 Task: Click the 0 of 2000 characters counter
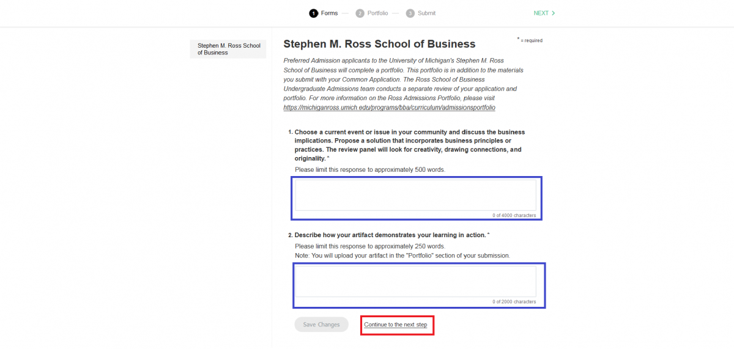pyautogui.click(x=514, y=302)
